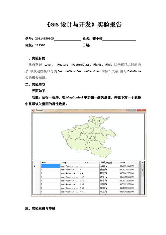Image resolution: width=166 pixels, height=235 pixels.
Task: Click the Shape cell in the FID 4 row
Action: click(70, 180)
